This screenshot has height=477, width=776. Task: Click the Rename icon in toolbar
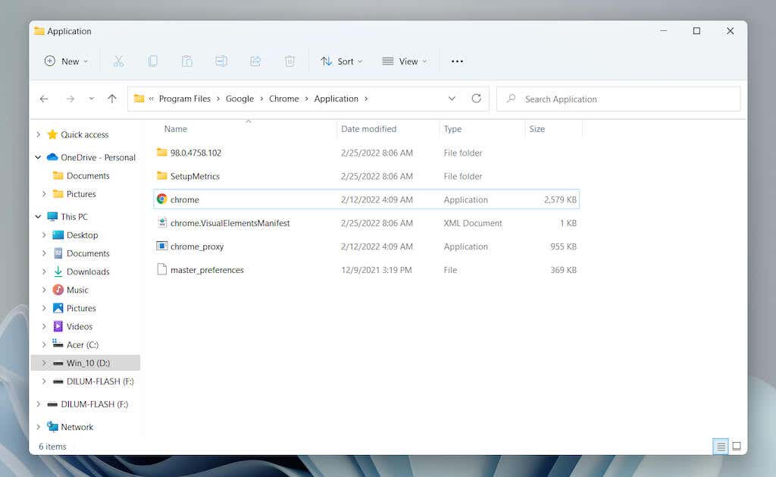221,61
